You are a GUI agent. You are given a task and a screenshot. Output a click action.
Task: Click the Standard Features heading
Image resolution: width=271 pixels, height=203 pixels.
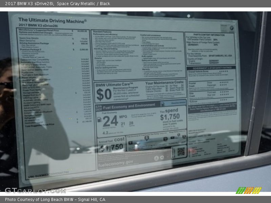point(102,31)
